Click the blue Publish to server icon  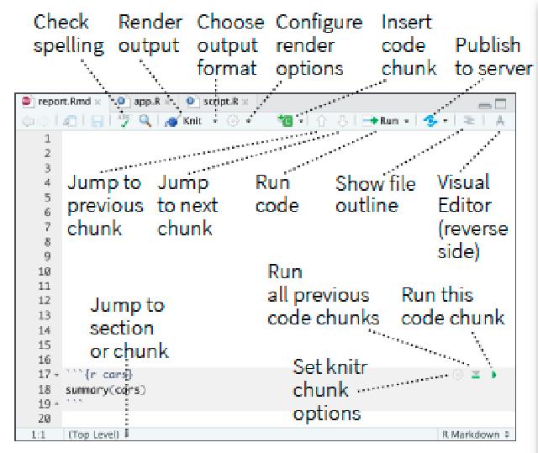pos(430,121)
